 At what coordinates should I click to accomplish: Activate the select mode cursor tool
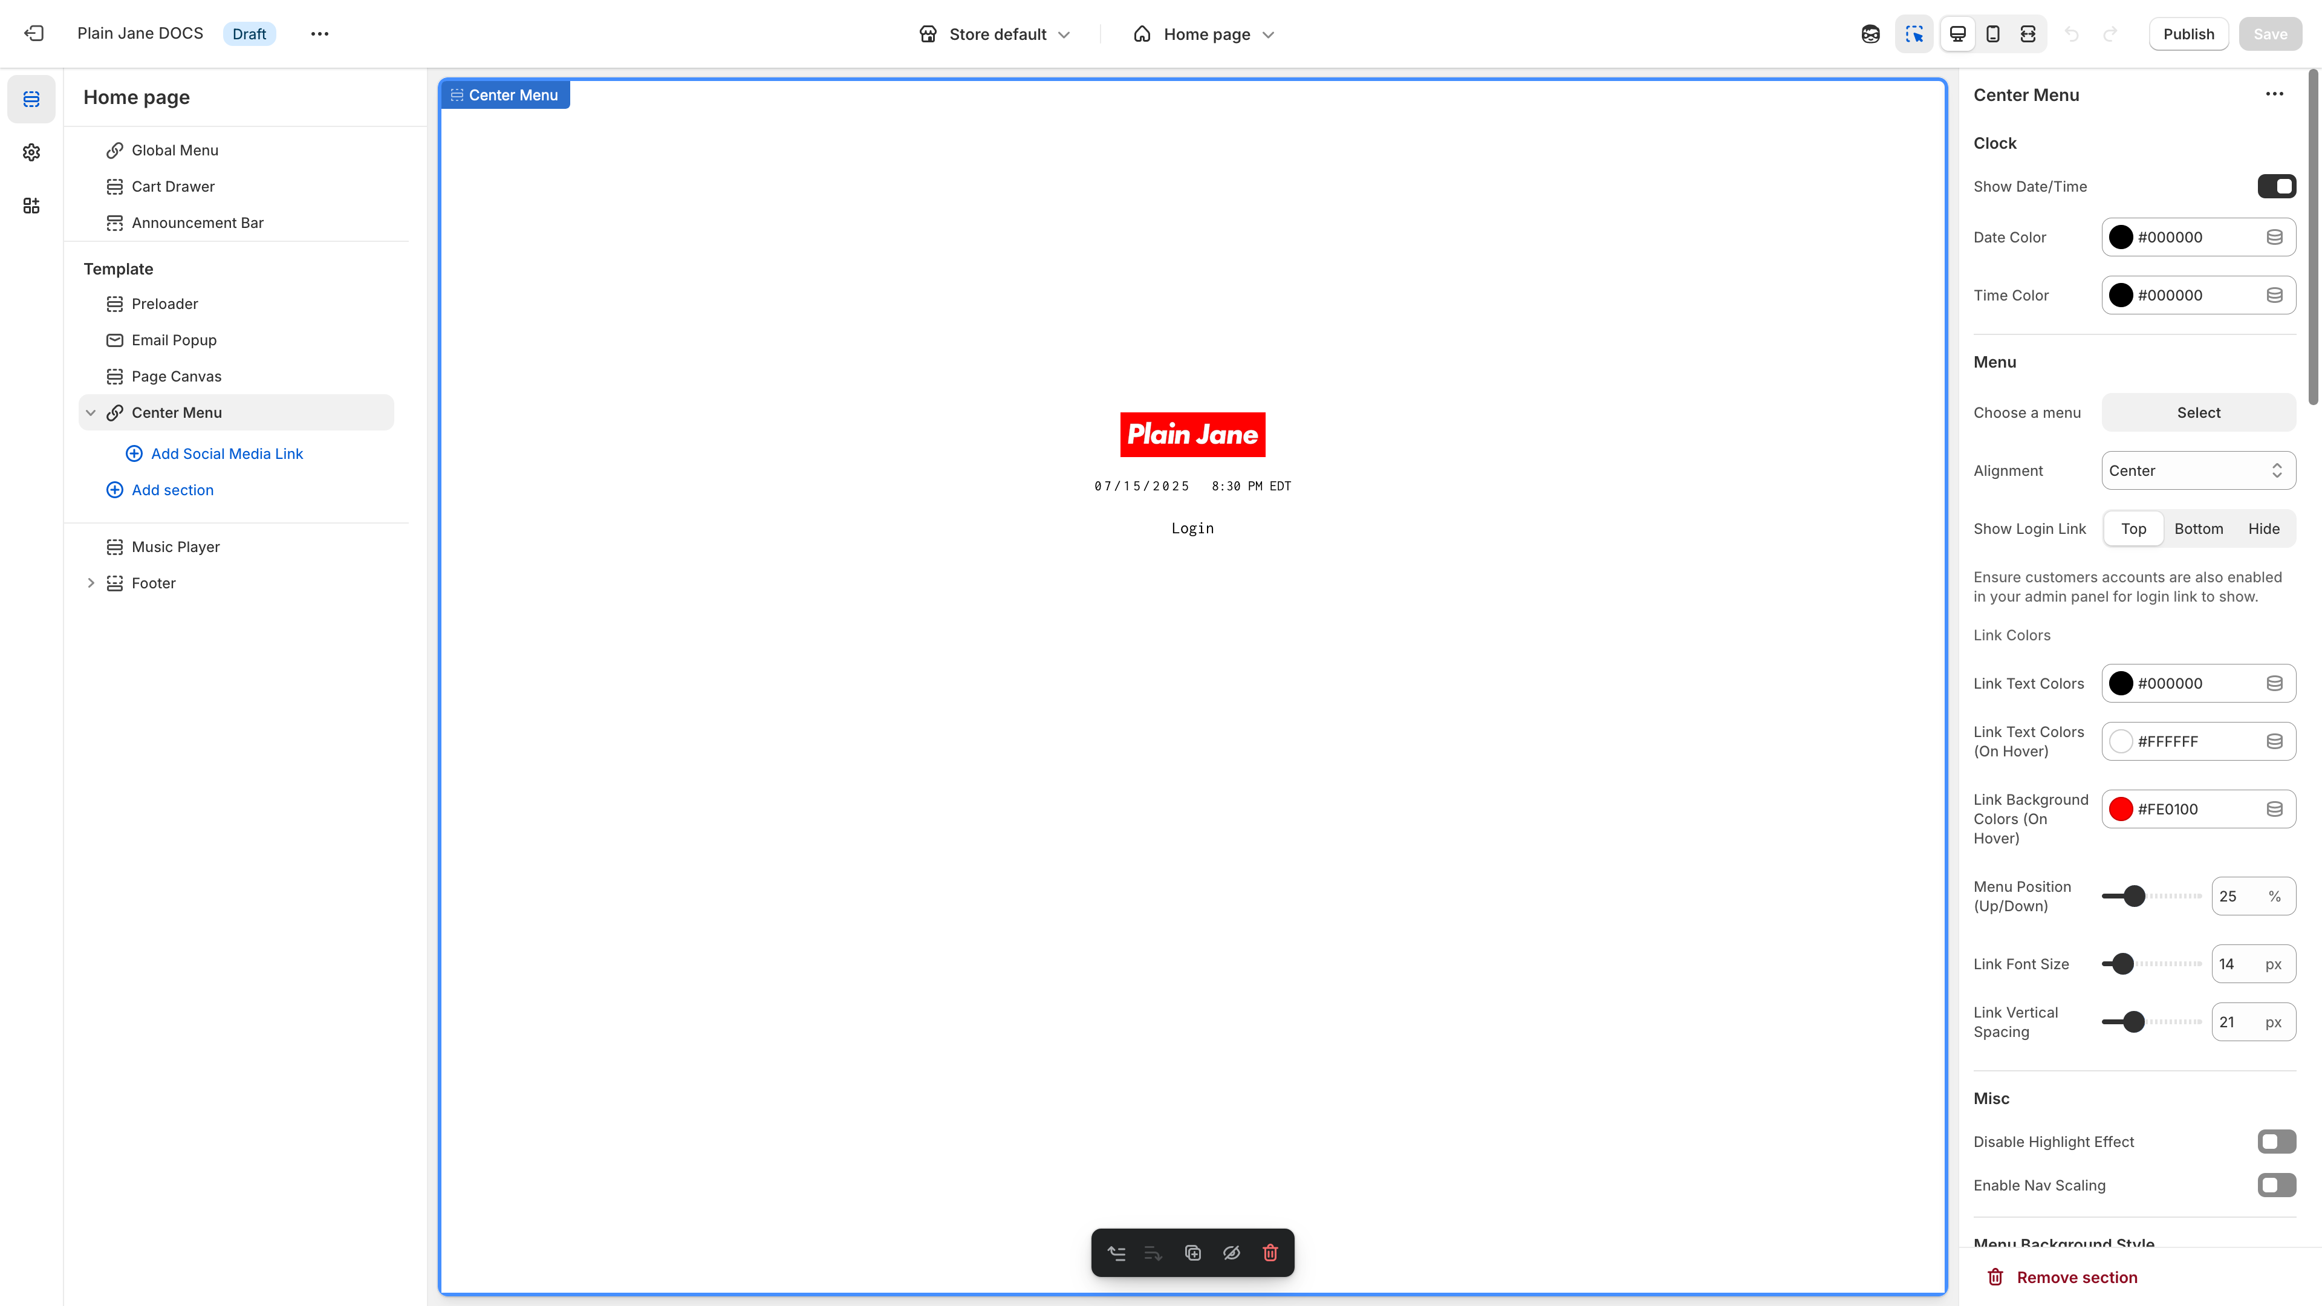[x=1914, y=33]
